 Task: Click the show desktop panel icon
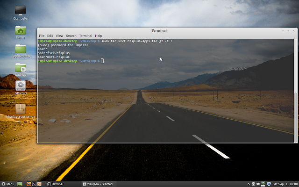(x=20, y=184)
